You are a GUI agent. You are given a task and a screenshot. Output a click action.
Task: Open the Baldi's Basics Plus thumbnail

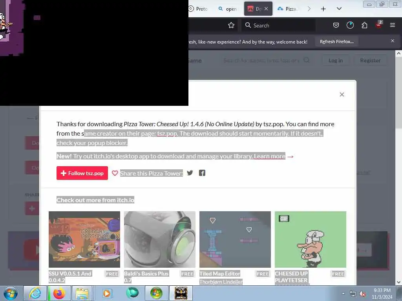(160, 239)
